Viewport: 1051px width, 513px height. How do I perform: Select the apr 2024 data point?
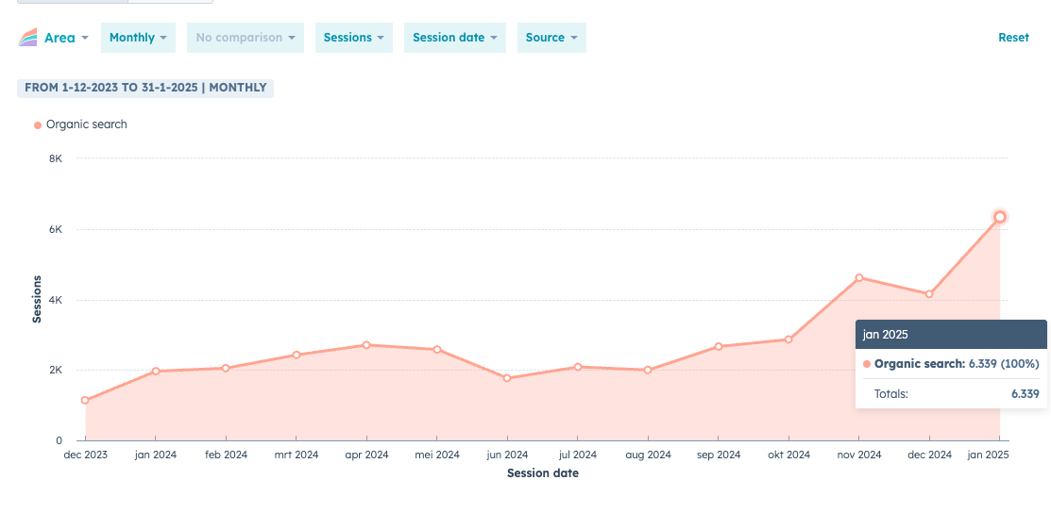366,345
